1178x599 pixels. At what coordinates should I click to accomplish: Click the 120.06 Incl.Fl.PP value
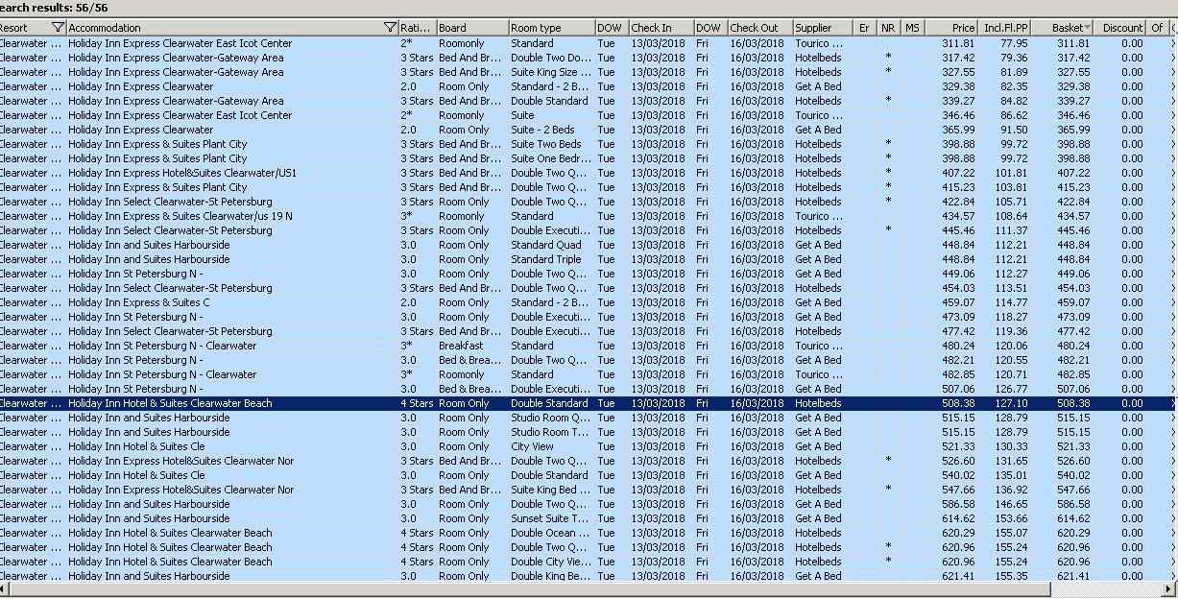(x=1012, y=346)
